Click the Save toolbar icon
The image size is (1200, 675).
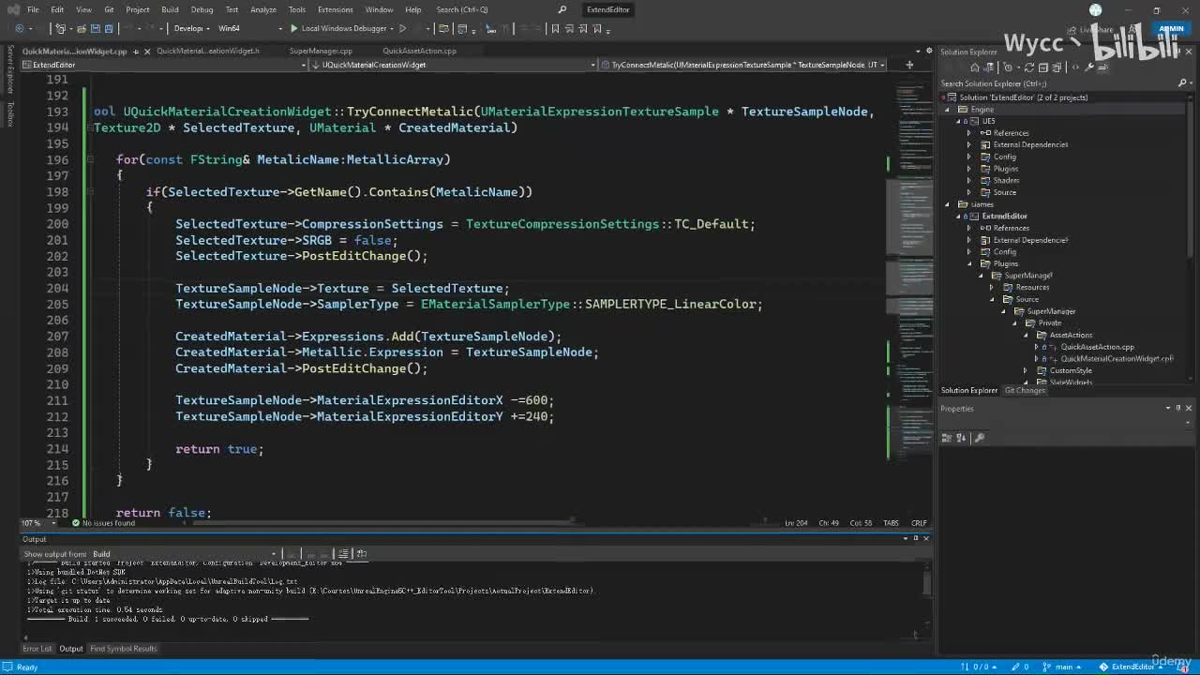(x=95, y=28)
